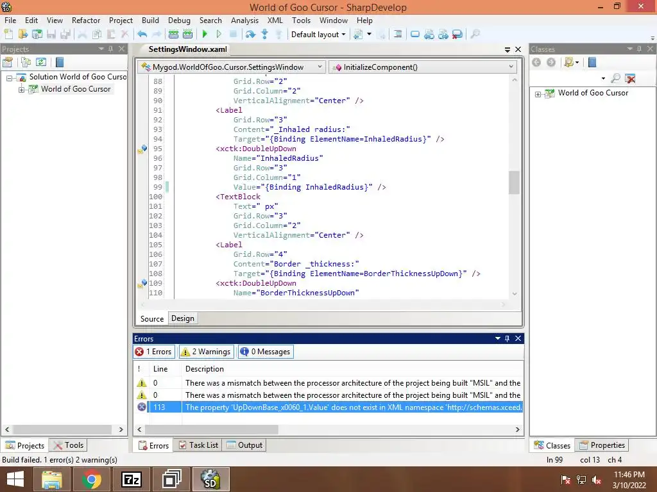
Task: Expand World of Goo Cursor in Classes tree
Action: tap(538, 94)
